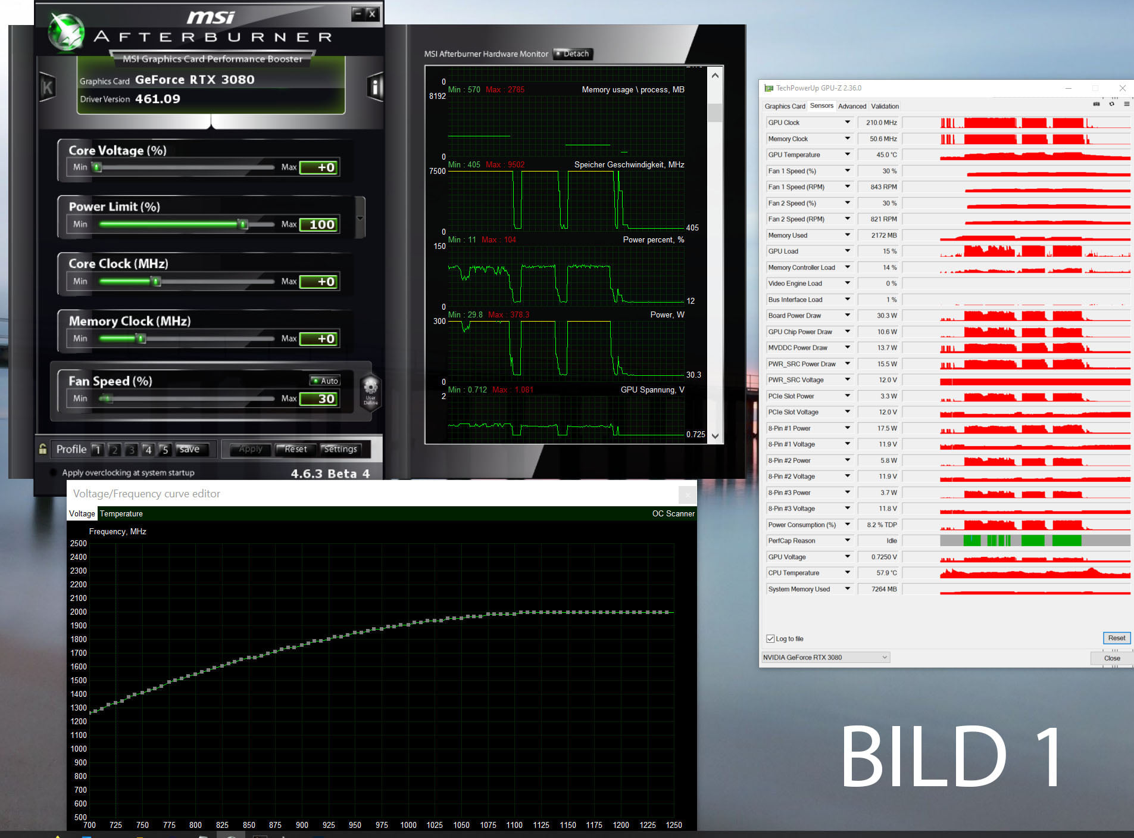Click the Core Clock slider handle
The image size is (1134, 838).
pyautogui.click(x=157, y=281)
